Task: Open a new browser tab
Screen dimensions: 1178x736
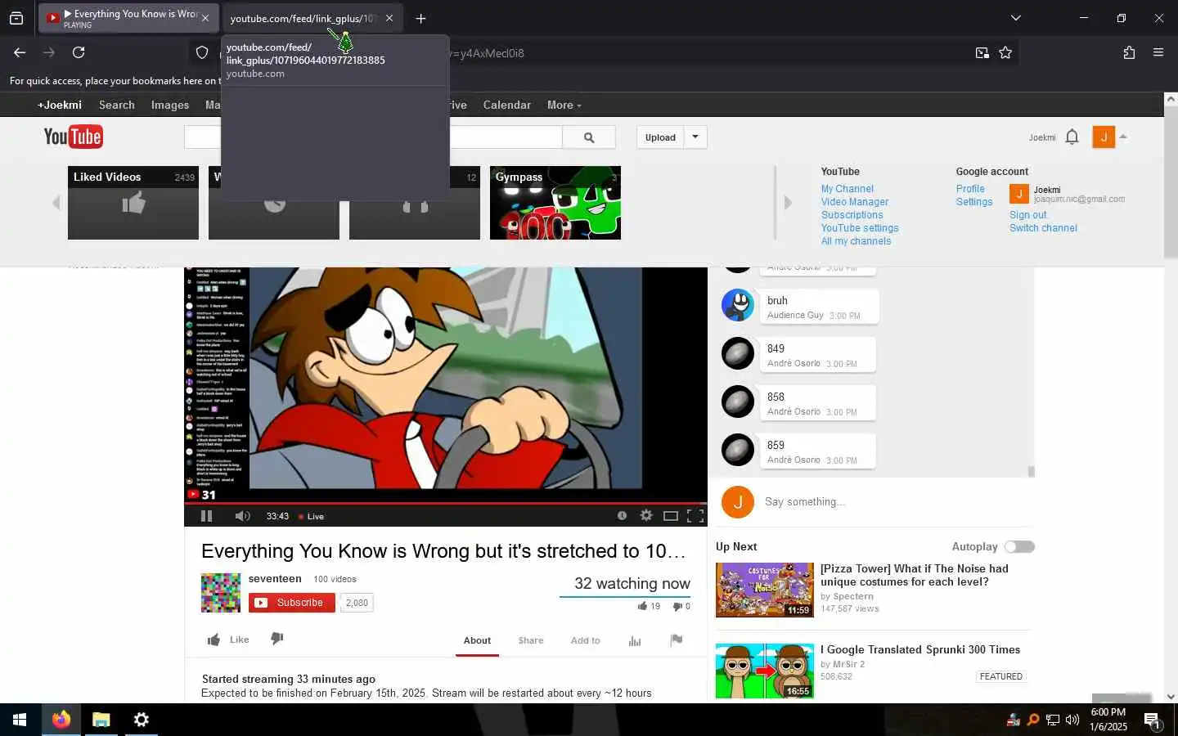Action: 420,18
